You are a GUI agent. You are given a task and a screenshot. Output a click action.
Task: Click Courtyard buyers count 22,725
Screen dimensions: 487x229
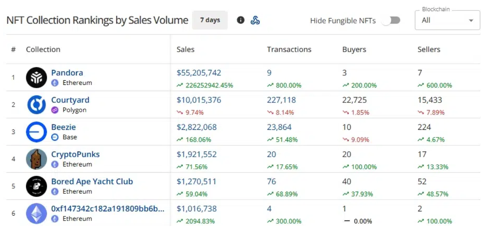point(355,100)
